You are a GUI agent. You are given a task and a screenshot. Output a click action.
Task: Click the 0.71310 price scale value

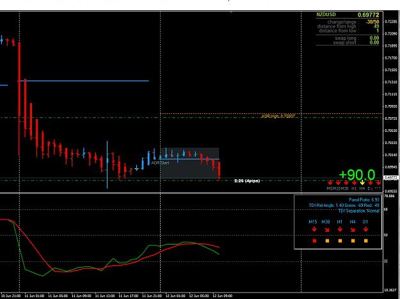[x=391, y=82]
